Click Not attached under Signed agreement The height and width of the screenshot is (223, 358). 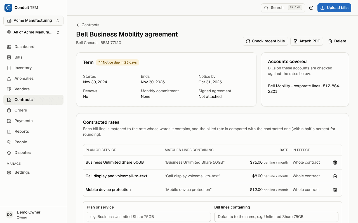(210, 97)
